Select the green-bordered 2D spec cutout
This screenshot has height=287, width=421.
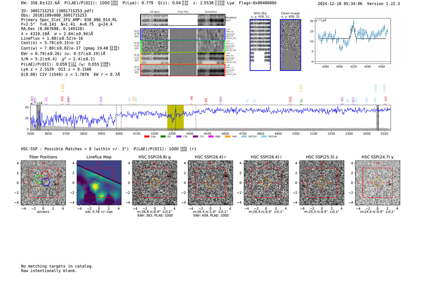155,46
